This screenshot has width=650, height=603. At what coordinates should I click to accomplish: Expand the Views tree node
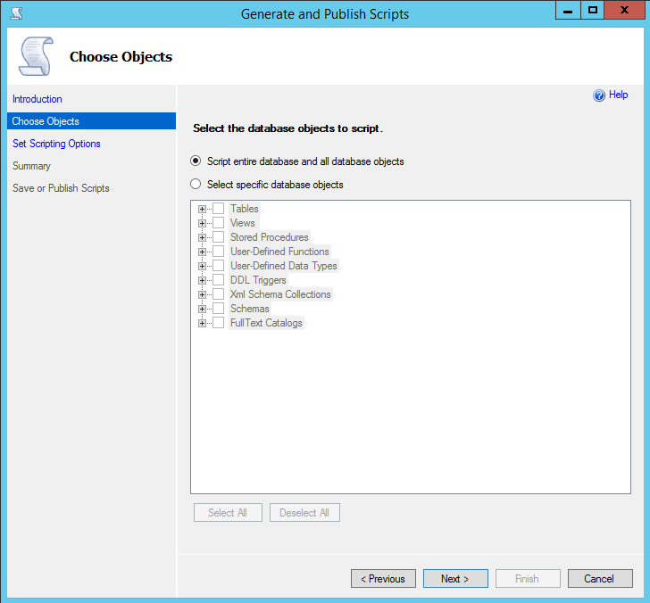point(202,223)
